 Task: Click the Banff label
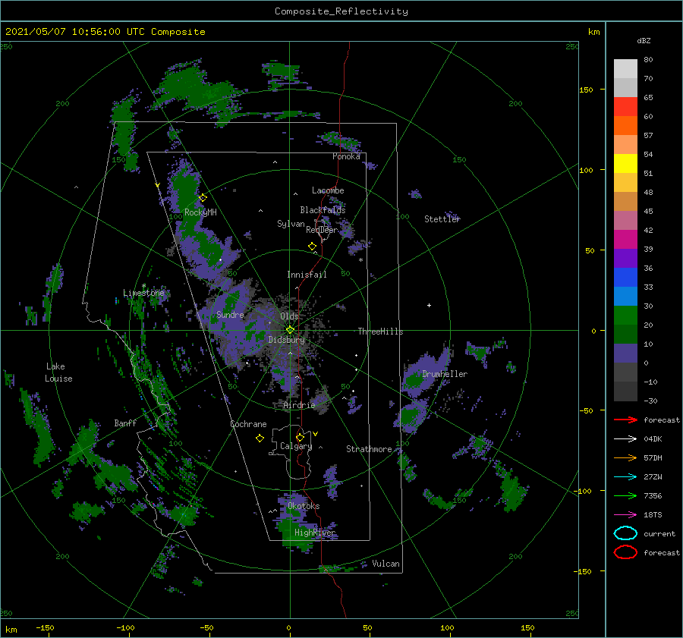coord(125,423)
